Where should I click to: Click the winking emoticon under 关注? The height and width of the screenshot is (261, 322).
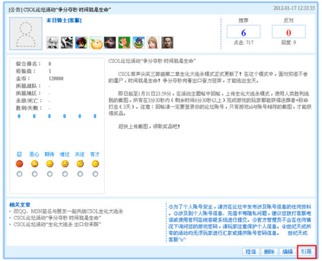pos(80,164)
